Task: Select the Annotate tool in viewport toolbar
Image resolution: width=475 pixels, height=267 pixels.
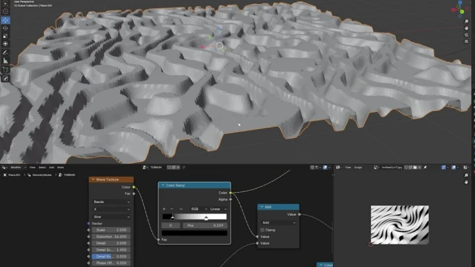Action: [5, 53]
